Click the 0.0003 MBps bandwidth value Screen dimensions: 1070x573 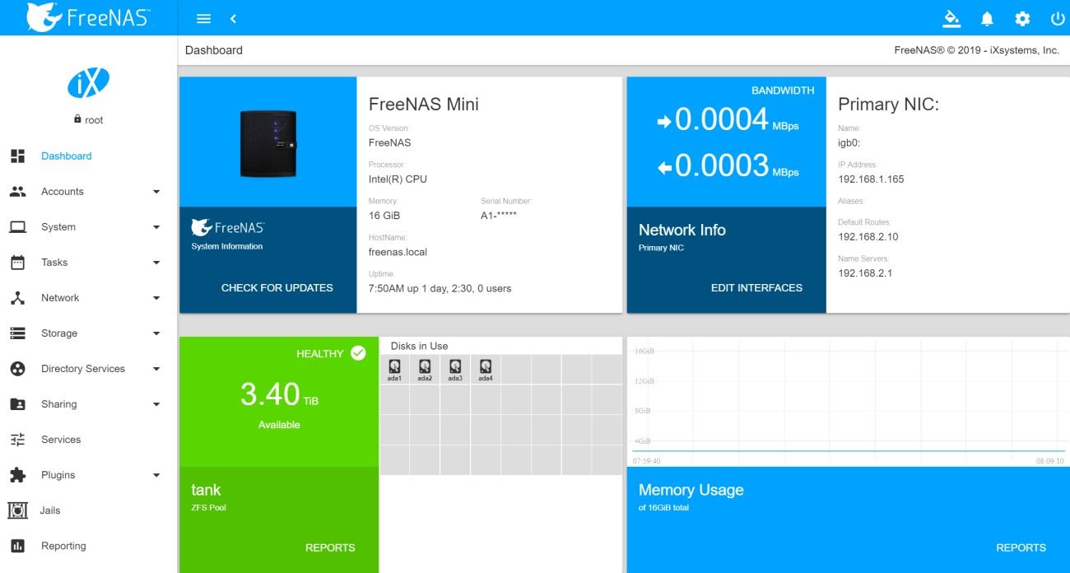(728, 166)
